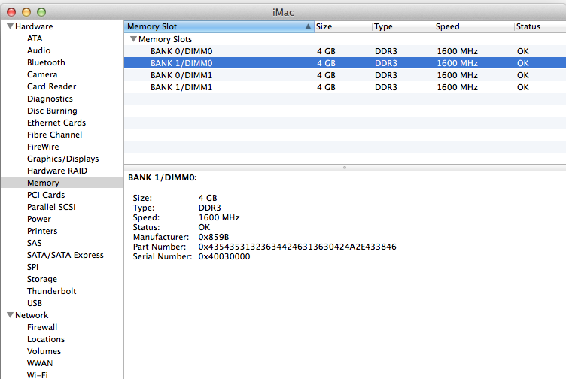Click OK status in BANK 0/DIMM0 row

coord(522,51)
